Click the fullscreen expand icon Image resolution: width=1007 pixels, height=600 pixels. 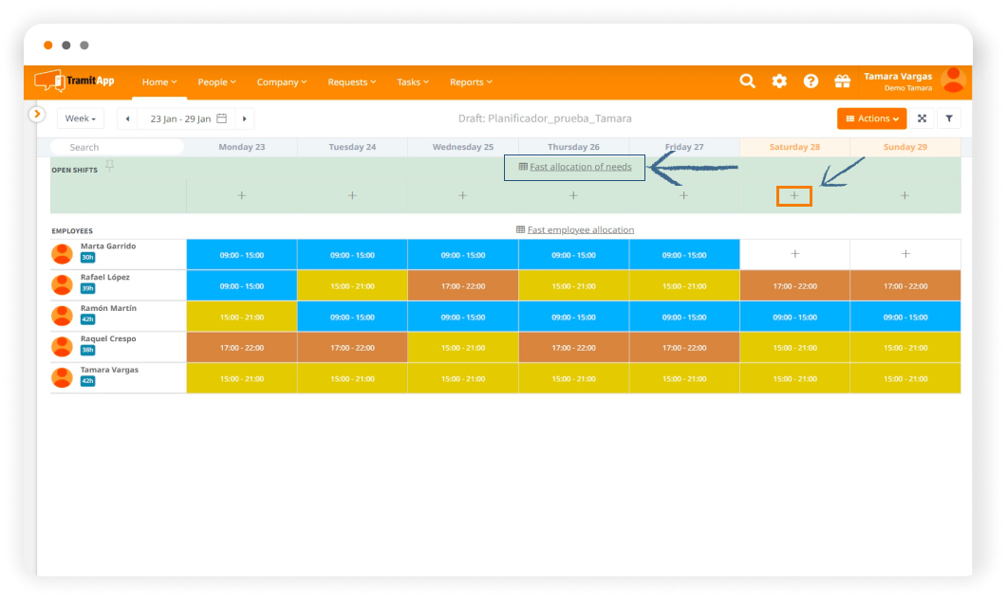click(922, 118)
